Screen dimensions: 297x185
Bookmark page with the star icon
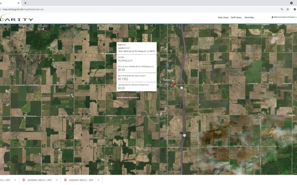coord(288,9)
